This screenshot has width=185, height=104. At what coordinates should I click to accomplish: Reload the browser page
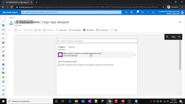coord(12,7)
